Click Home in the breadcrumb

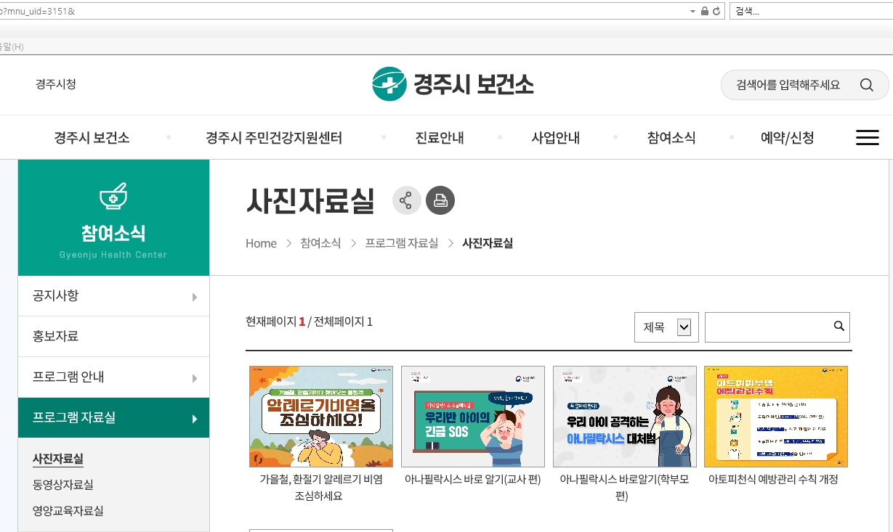pos(261,244)
